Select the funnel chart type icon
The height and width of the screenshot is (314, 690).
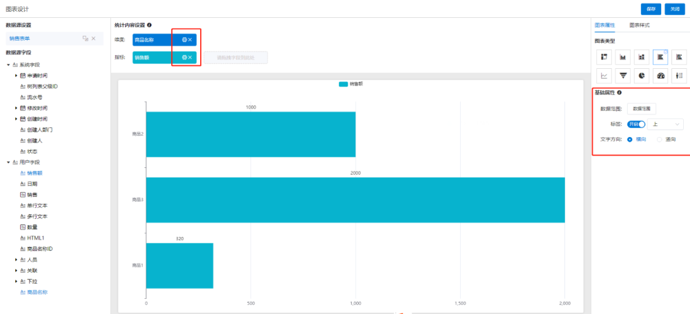(623, 76)
